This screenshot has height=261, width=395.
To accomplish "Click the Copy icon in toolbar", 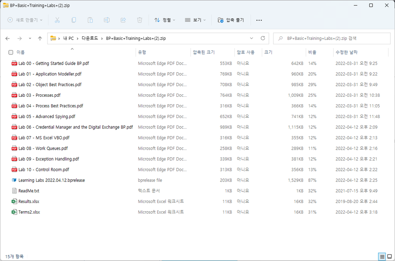I will [x=74, y=20].
